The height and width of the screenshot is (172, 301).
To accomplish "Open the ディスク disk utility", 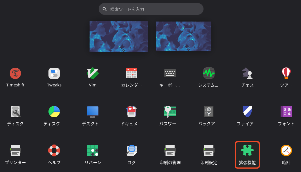I will tap(15, 112).
